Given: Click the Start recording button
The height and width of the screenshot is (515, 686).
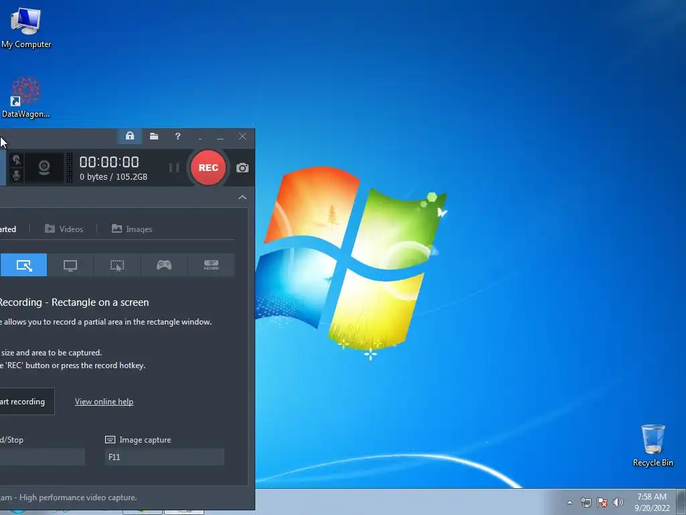Looking at the screenshot, I should pyautogui.click(x=27, y=401).
